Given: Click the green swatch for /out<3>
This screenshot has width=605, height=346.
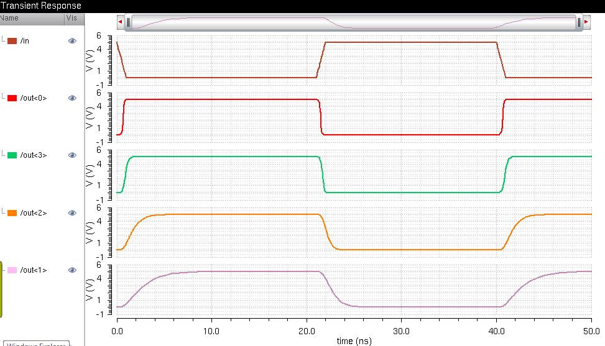Looking at the screenshot, I should (x=12, y=155).
